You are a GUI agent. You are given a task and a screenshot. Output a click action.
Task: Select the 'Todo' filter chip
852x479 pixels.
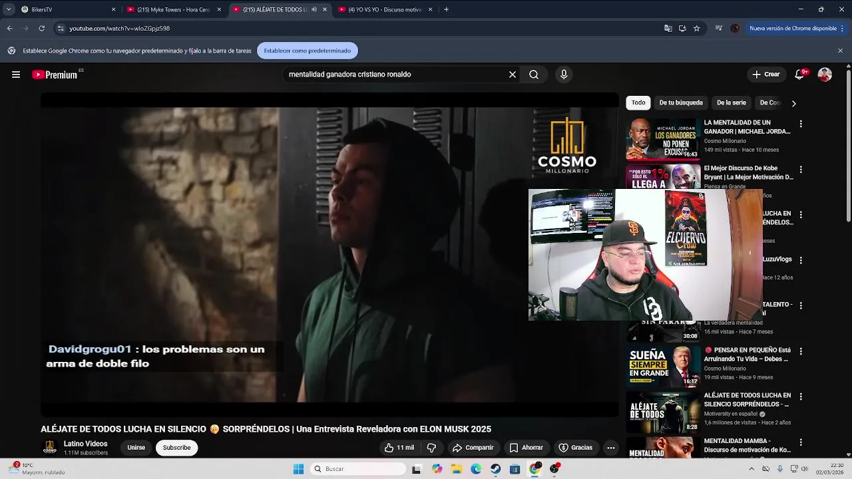[x=638, y=102]
